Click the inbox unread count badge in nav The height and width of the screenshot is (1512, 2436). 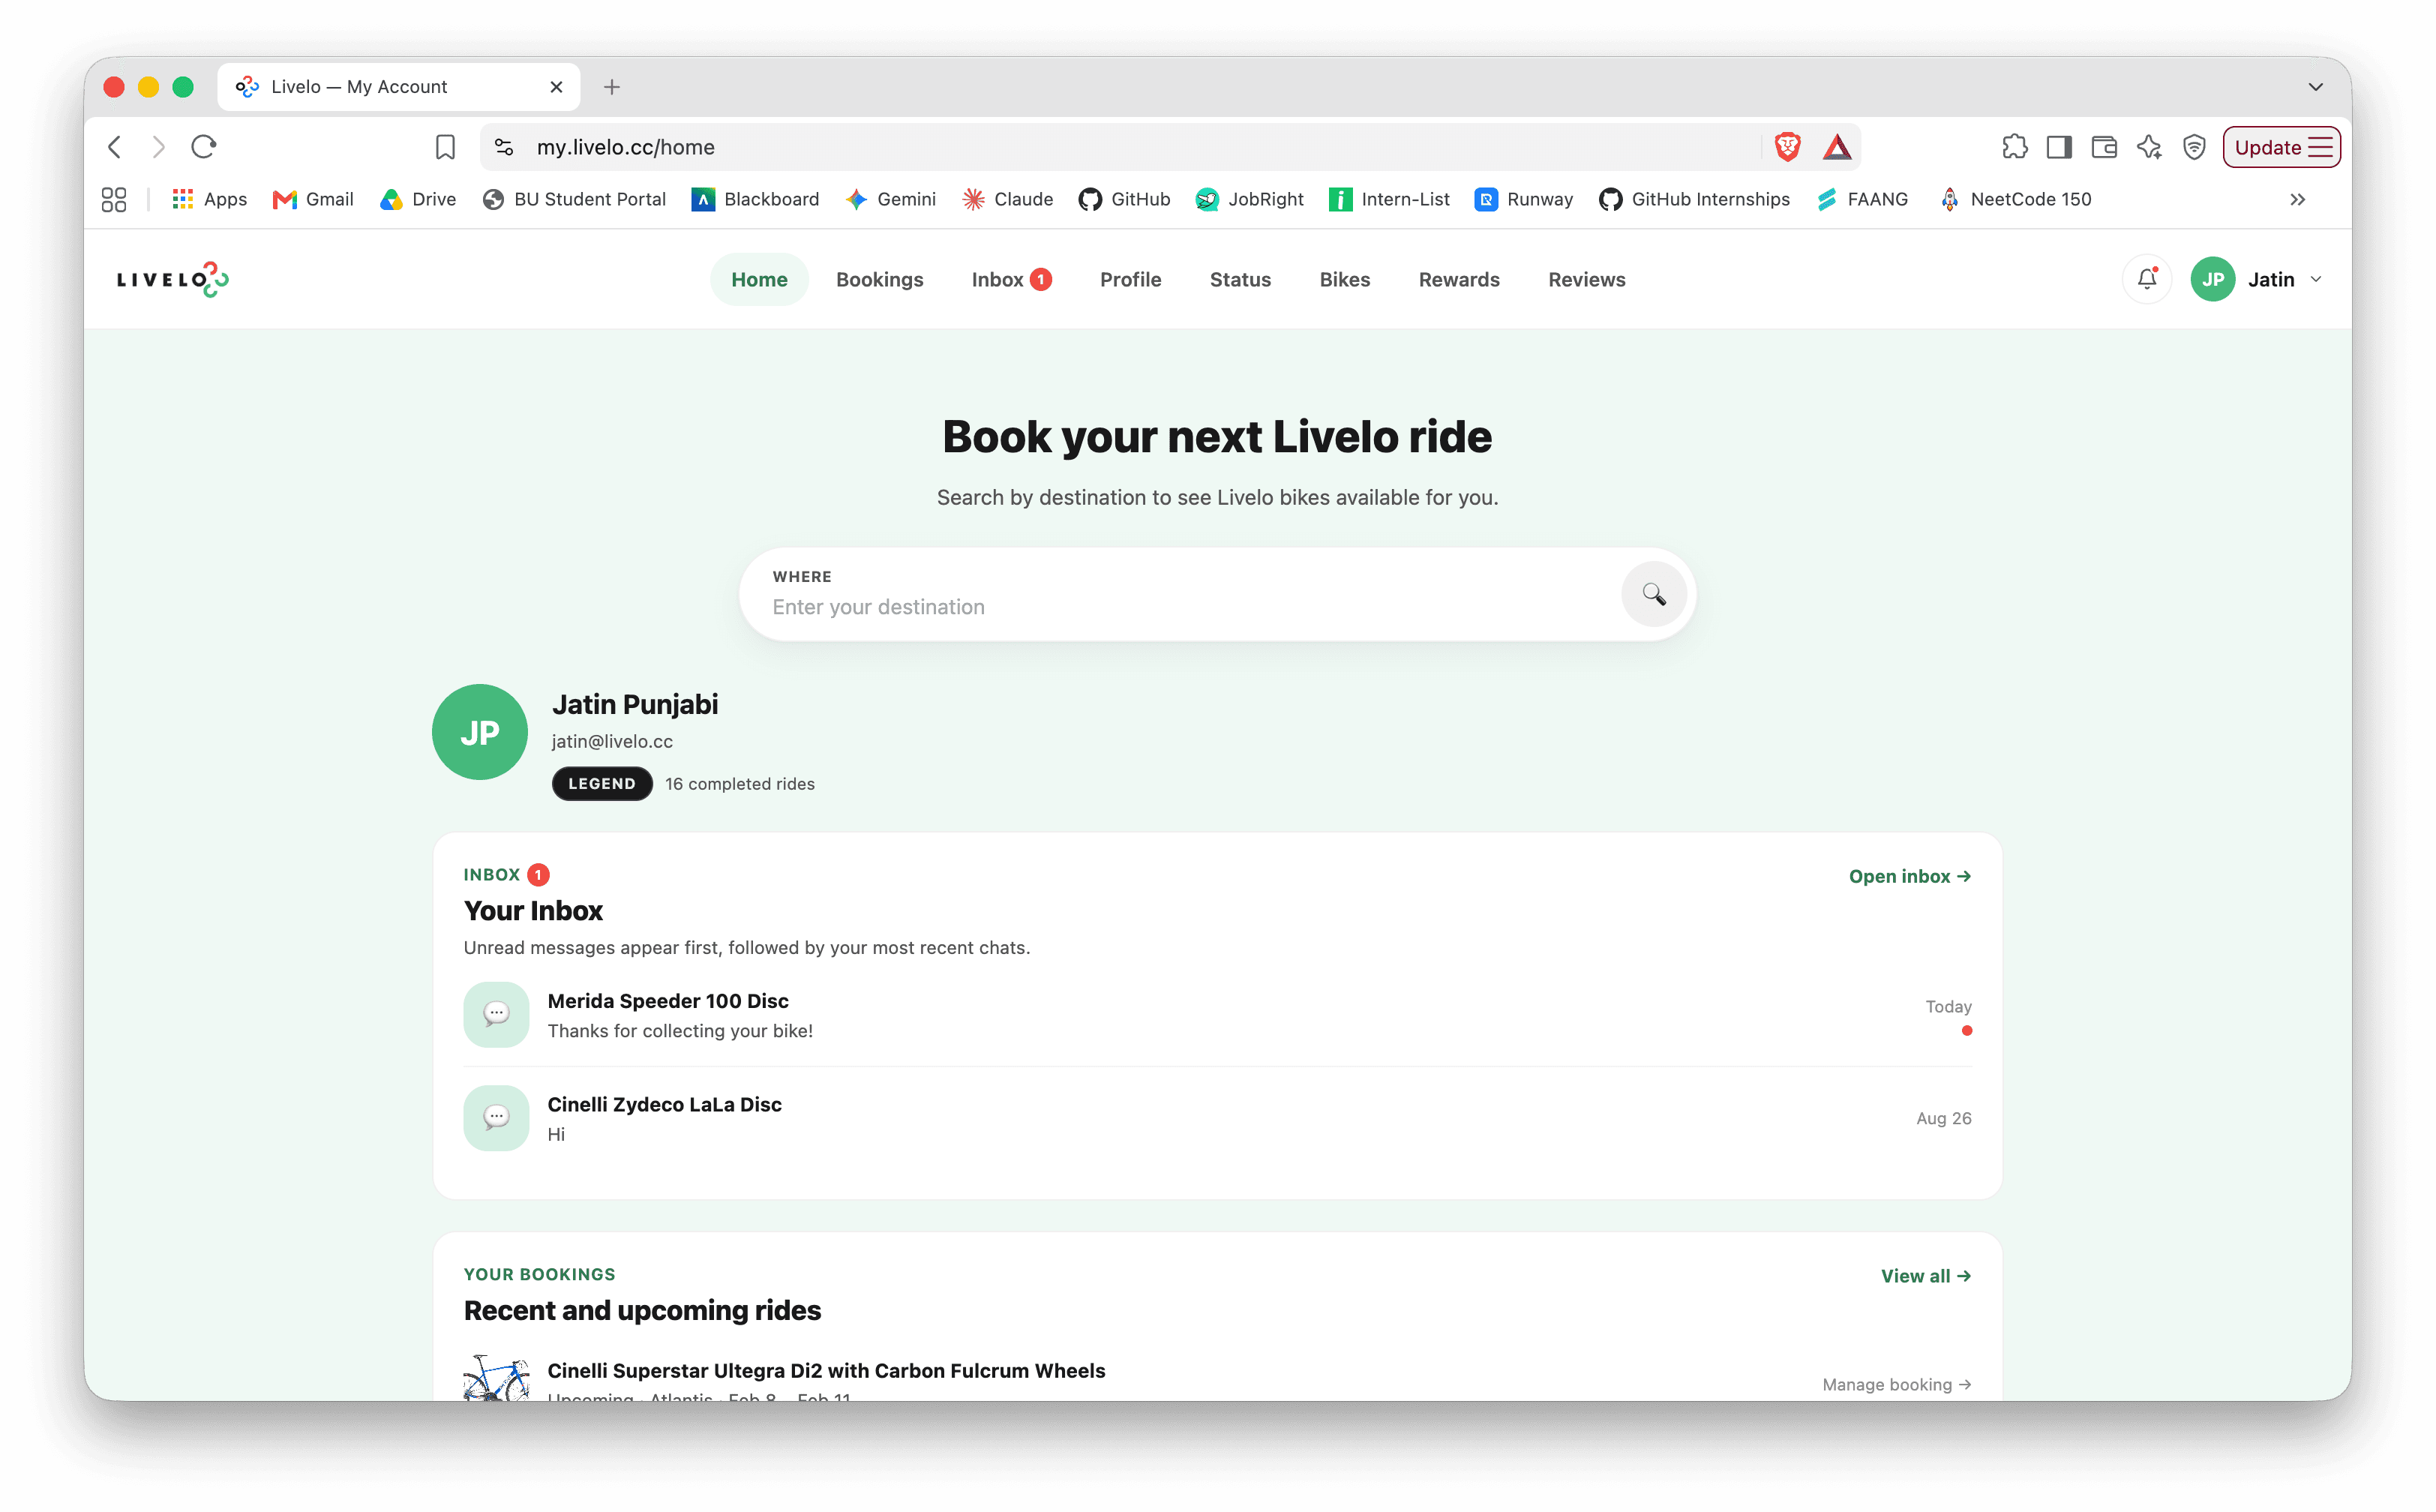pos(1040,279)
